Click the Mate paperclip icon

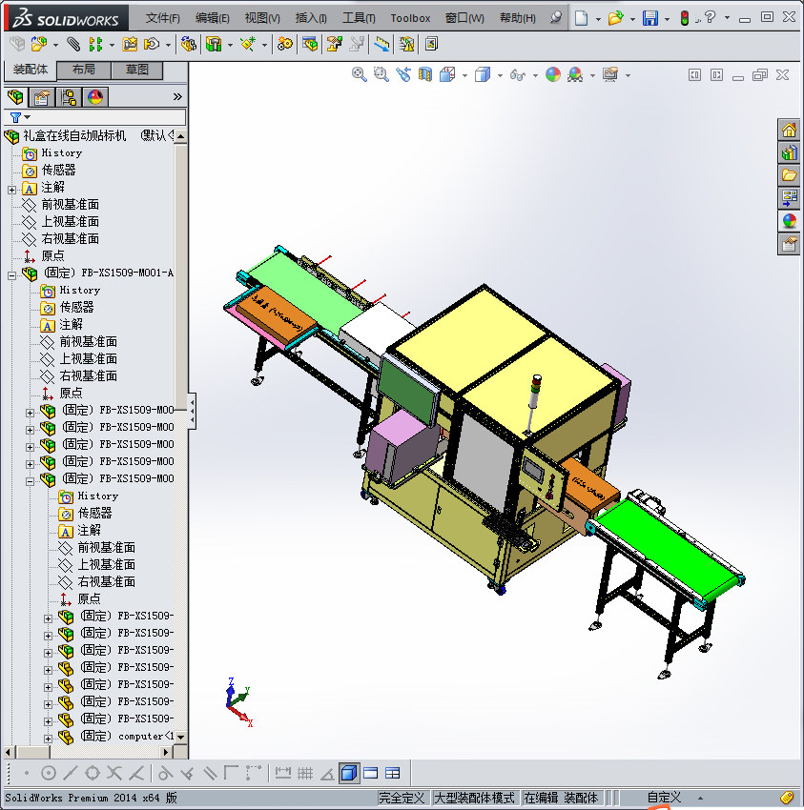coord(74,45)
